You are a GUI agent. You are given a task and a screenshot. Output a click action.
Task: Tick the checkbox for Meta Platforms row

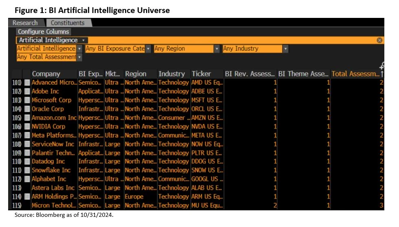tap(27, 135)
